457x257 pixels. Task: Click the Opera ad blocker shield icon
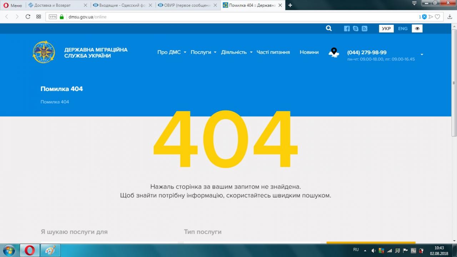(x=424, y=17)
